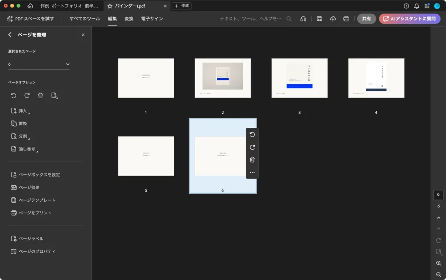
Task: Rotate page 6 counterclockwise from its floating toolbar
Action: 252,134
